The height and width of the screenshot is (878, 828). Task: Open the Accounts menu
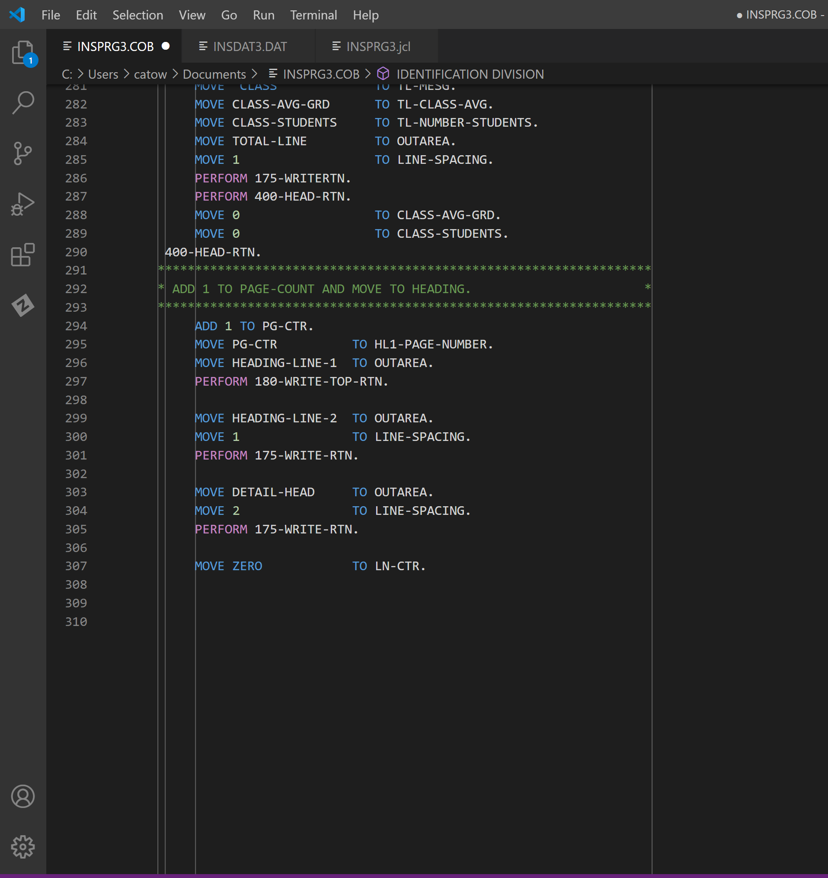pos(22,796)
